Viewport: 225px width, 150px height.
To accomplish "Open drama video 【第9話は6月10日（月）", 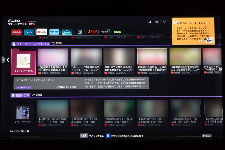I will pos(152,113).
